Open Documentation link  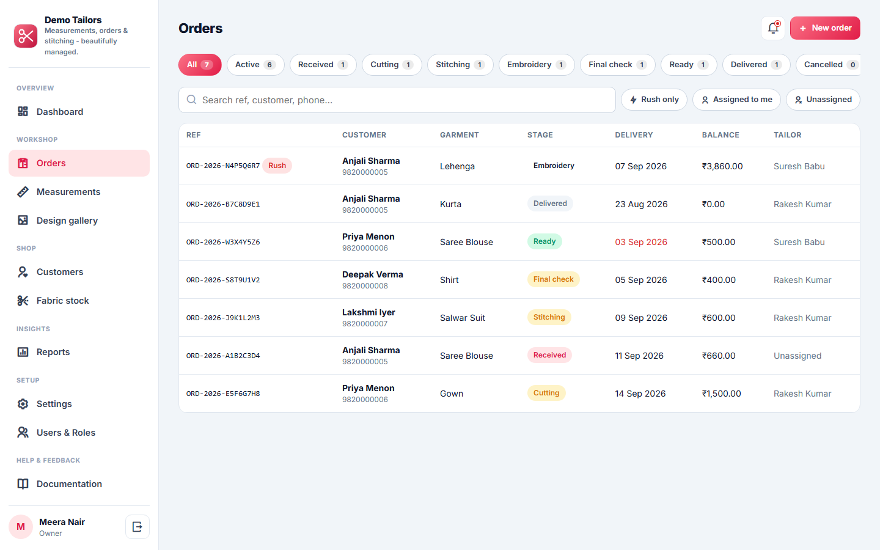pyautogui.click(x=79, y=484)
